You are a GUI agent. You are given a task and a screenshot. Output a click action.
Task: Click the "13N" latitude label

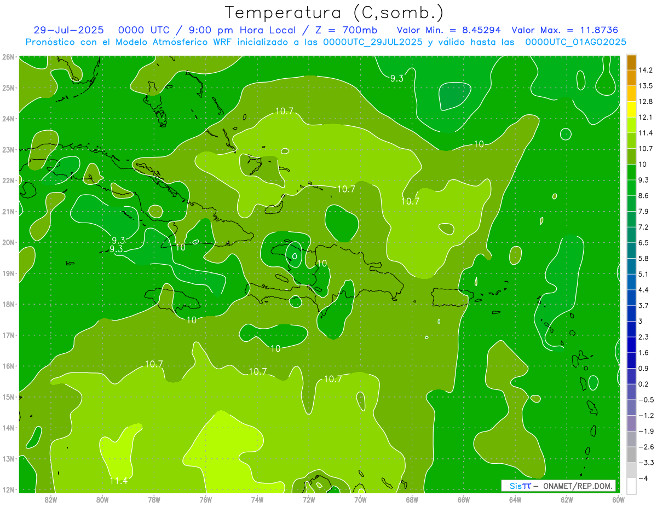click(8, 458)
